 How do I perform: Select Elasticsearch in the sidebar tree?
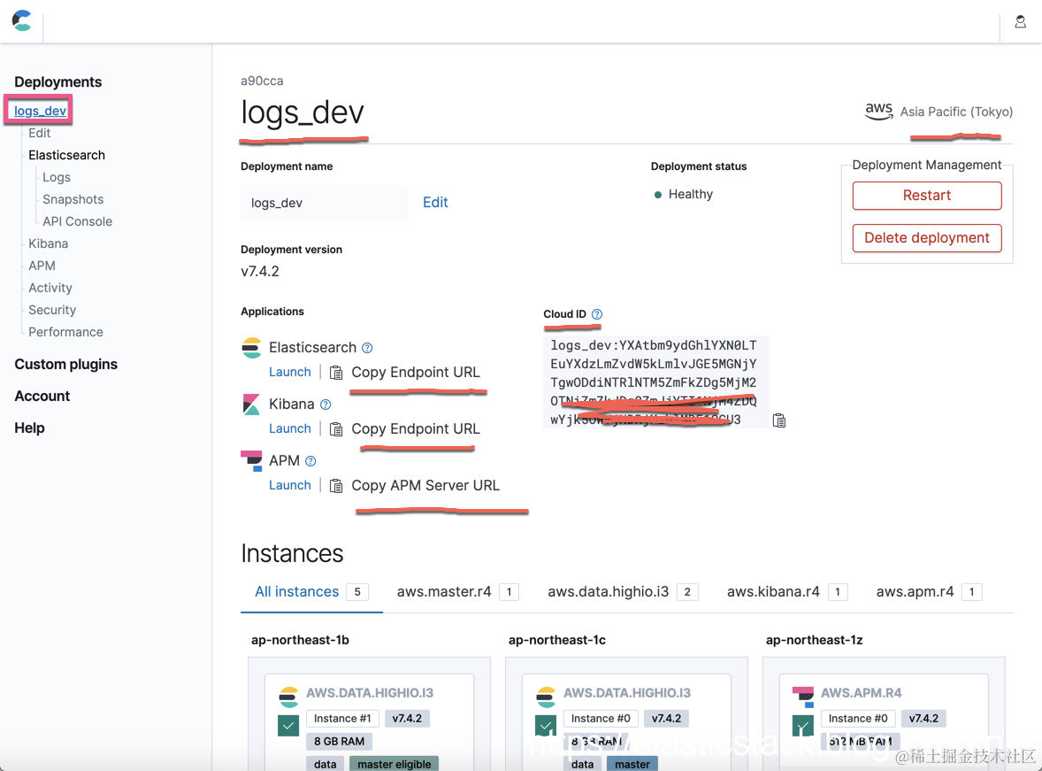click(66, 155)
